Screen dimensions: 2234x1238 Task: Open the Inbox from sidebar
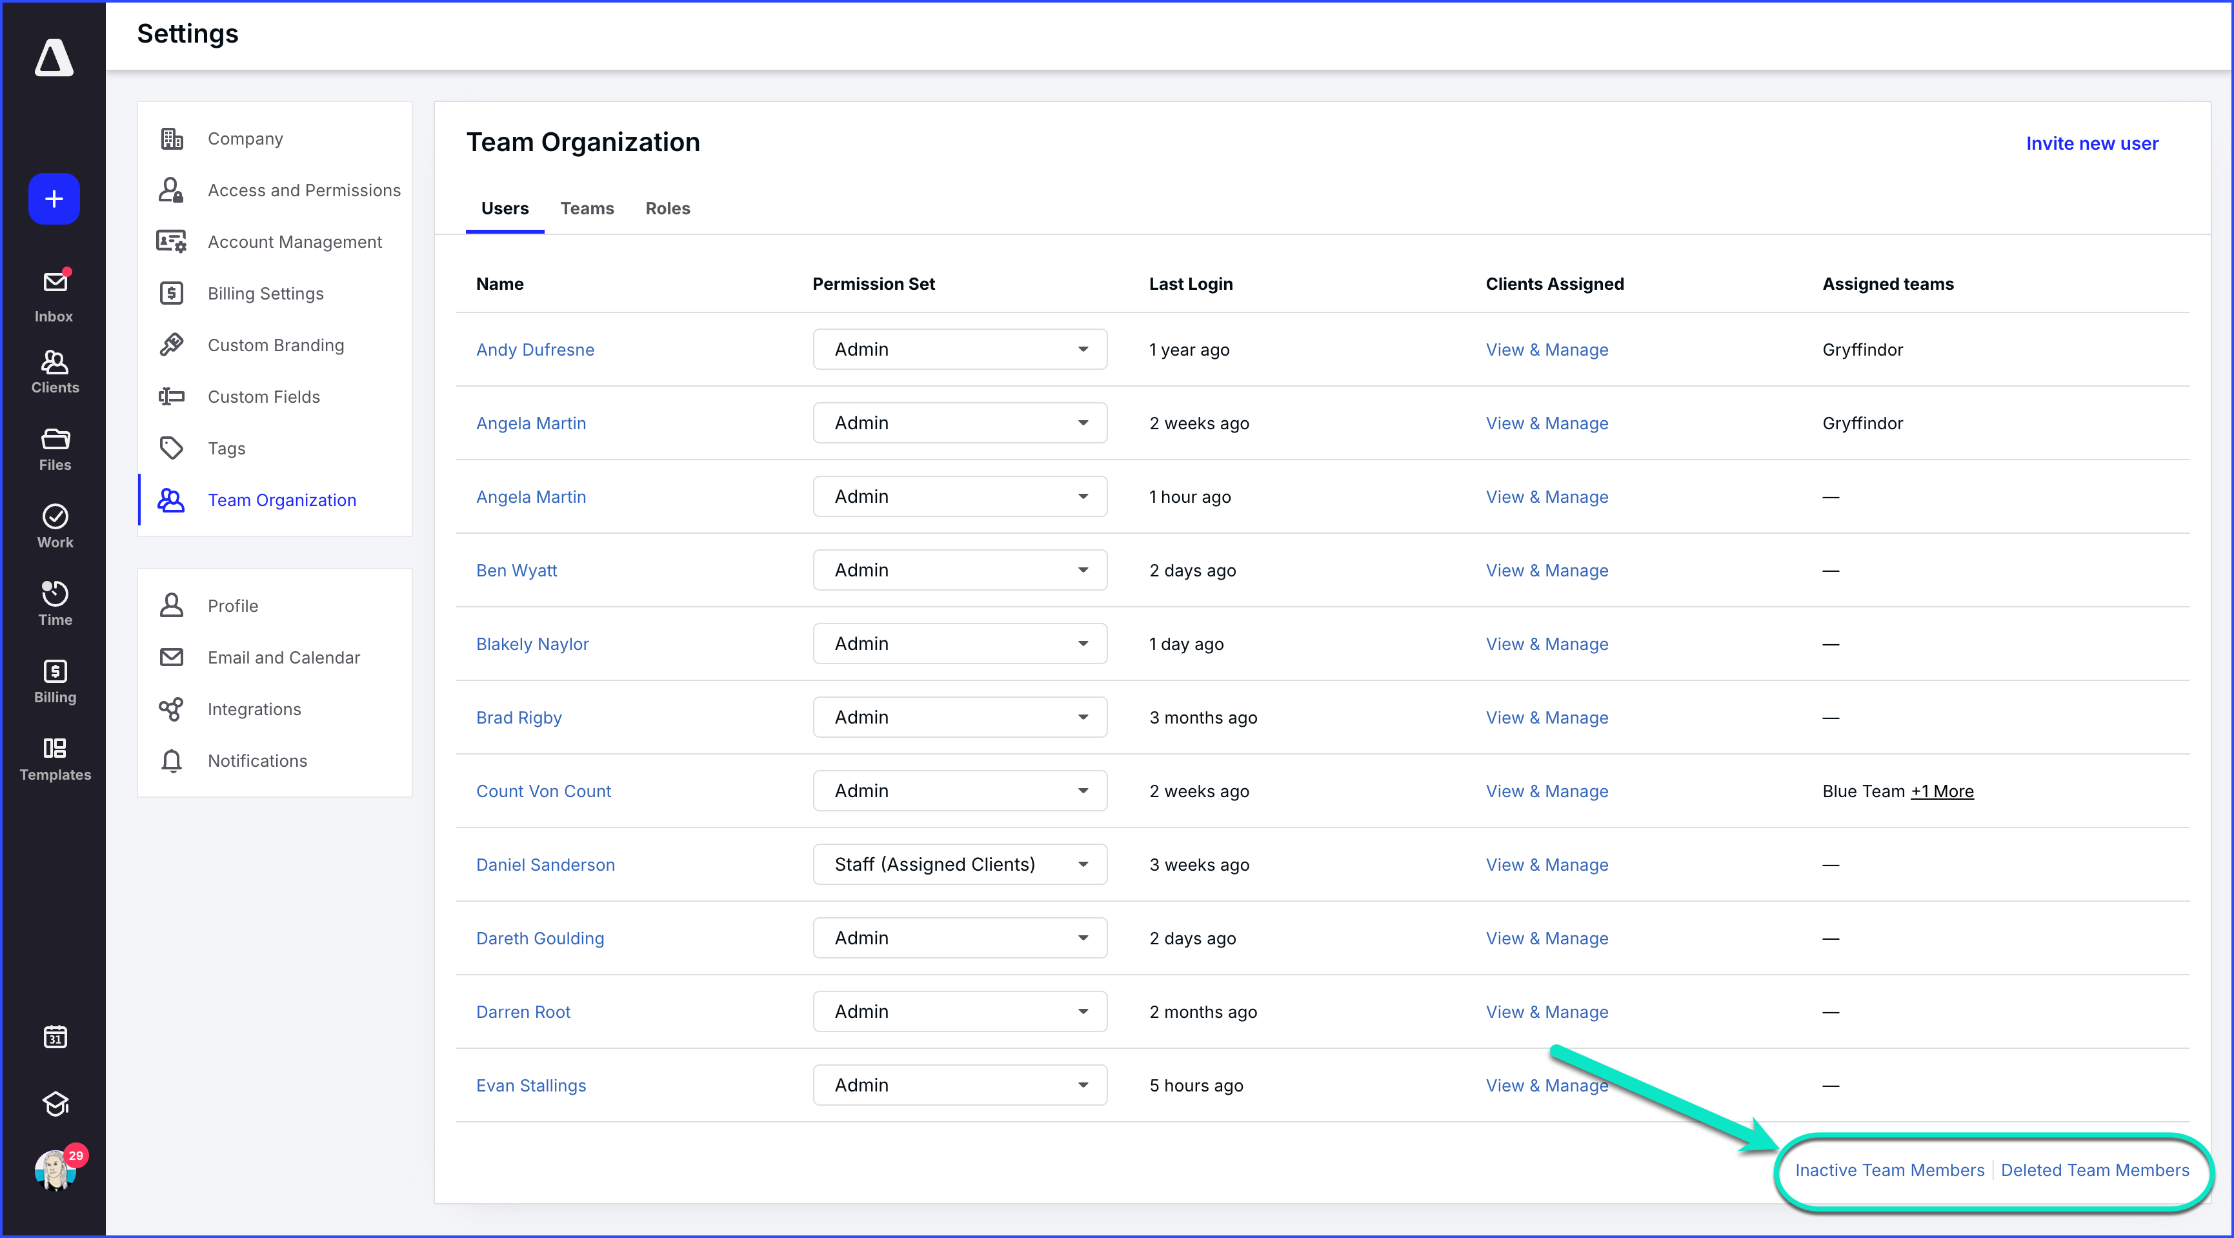(54, 295)
